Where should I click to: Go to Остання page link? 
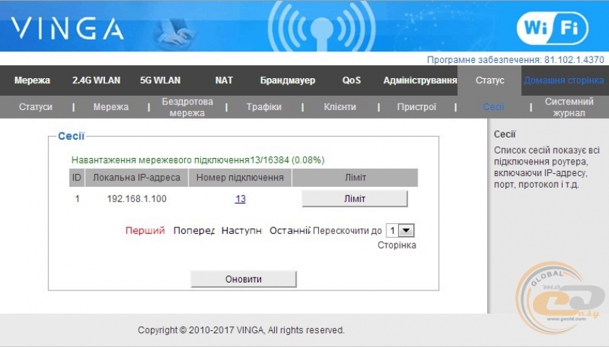(290, 230)
